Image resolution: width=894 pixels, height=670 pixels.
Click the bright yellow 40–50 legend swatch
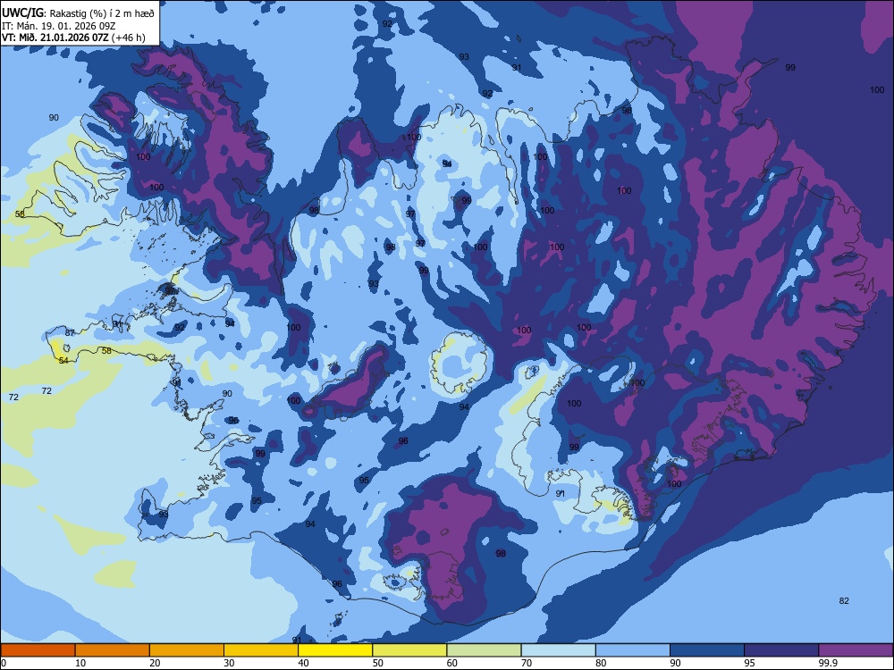[335, 650]
